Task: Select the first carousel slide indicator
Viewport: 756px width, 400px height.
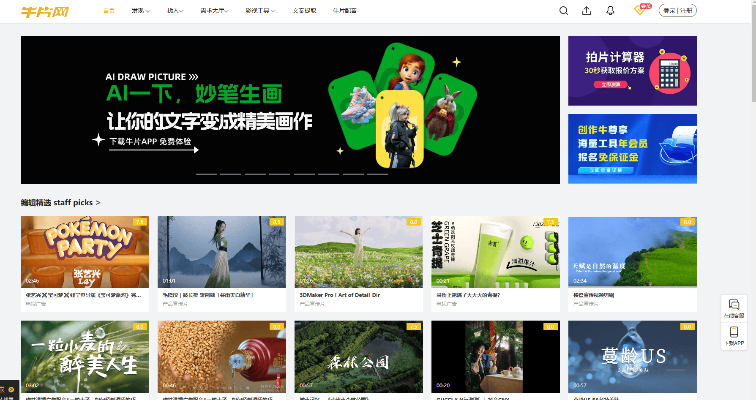Action: (x=206, y=174)
